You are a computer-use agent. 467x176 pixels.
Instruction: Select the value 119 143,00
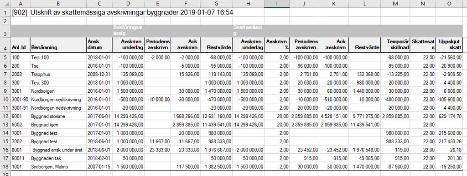click(217, 74)
